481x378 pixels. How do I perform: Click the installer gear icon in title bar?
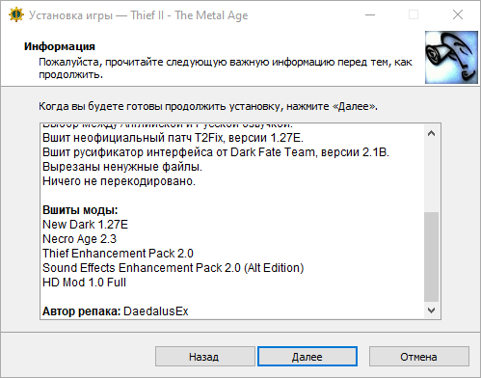(x=16, y=15)
